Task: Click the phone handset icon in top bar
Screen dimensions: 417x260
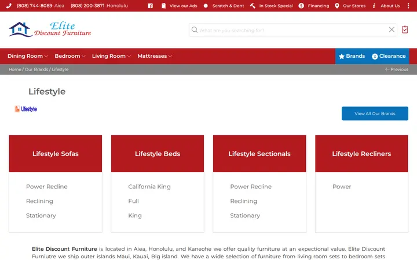Action: (9, 6)
